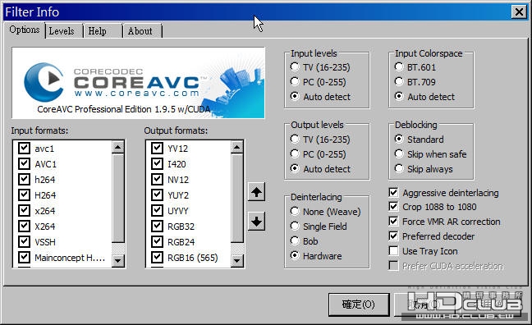Switch to the Levels tab
The width and height of the screenshot is (532, 325).
[62, 31]
